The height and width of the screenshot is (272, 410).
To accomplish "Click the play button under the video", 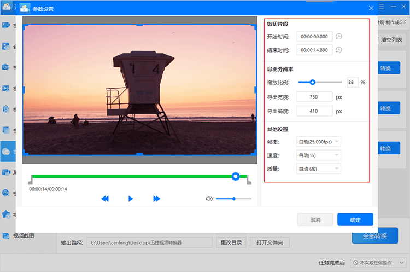I will [131, 199].
